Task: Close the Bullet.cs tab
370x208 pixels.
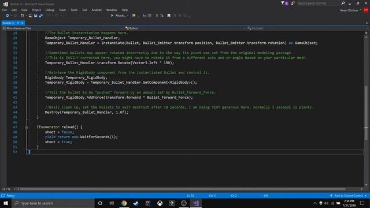Action: (x=23, y=23)
